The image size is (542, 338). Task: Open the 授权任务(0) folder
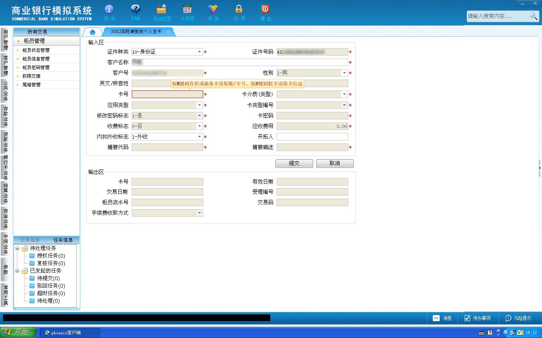point(47,256)
